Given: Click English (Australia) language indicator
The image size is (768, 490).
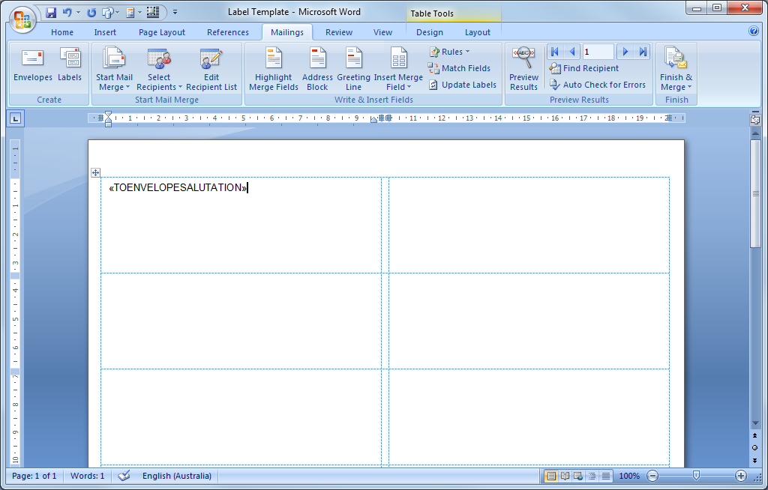Looking at the screenshot, I should click(x=177, y=476).
